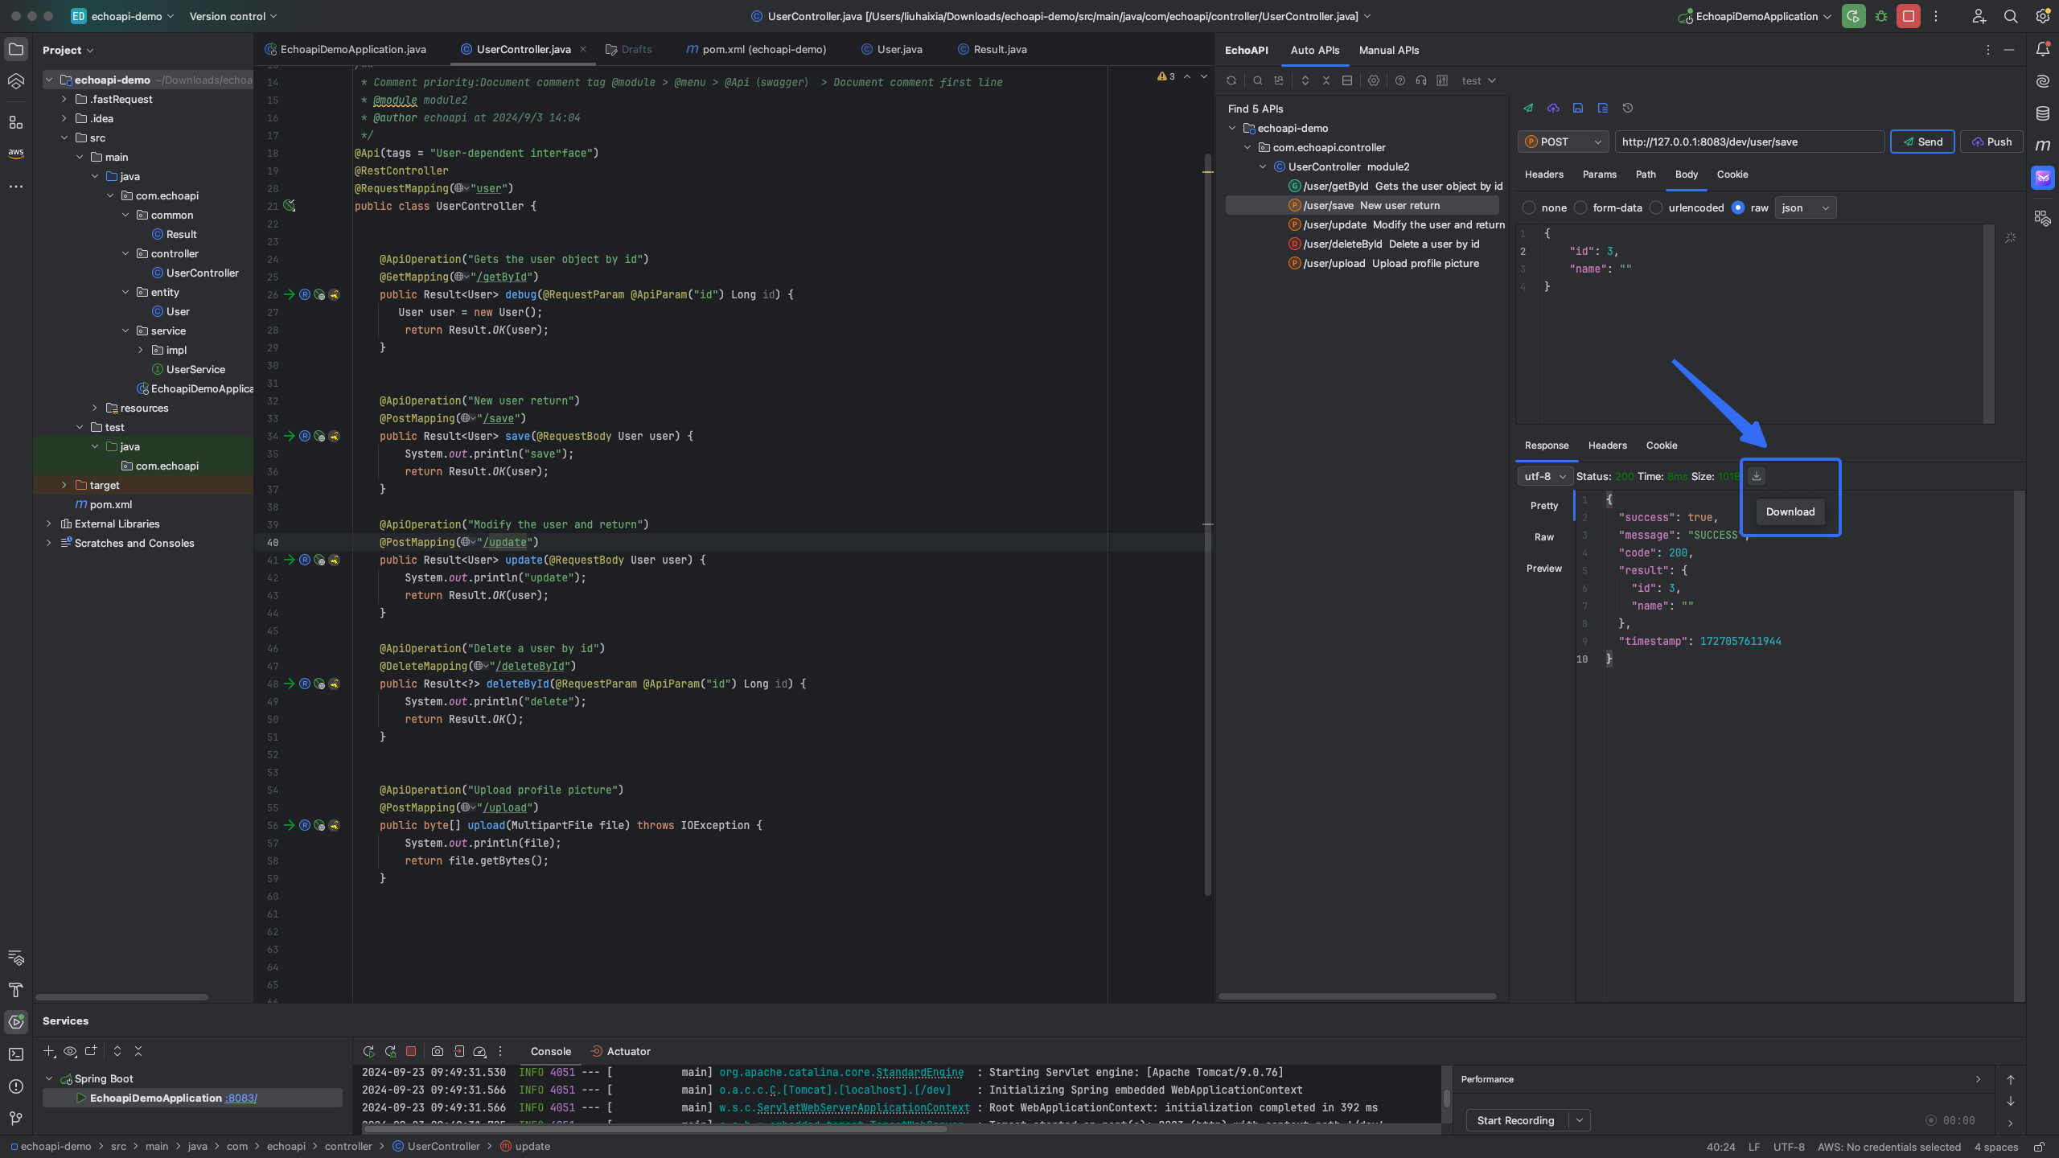Screen dimensions: 2059x1158
Task: Click the Download button
Action: click(1790, 511)
